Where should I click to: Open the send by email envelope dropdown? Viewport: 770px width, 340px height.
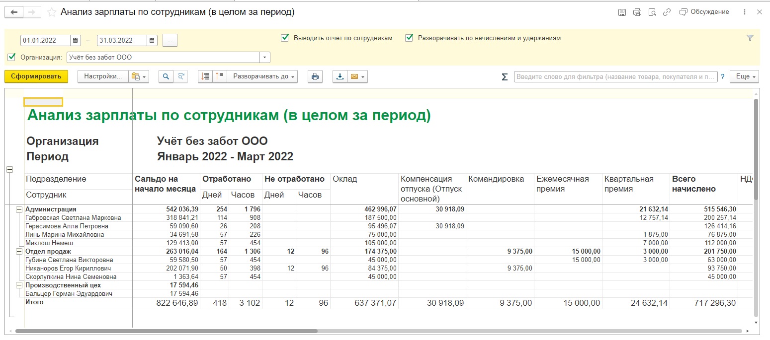357,76
